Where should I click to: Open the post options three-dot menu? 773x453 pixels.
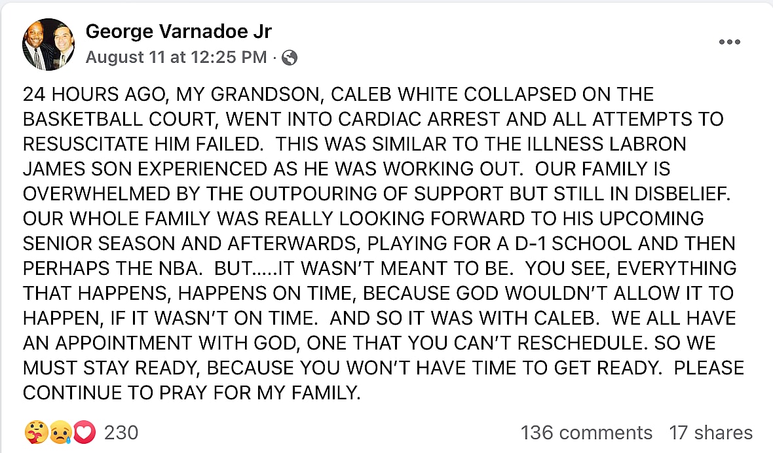coord(729,42)
